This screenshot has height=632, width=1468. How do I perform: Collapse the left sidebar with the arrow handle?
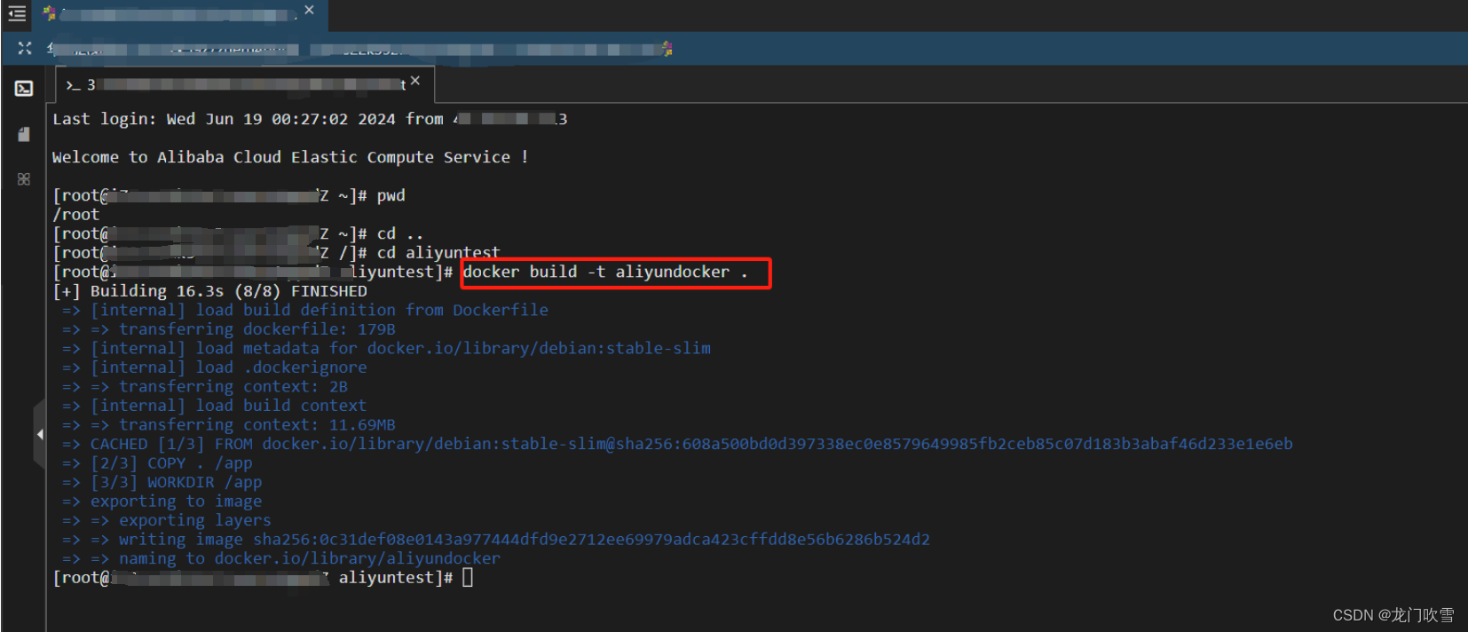40,434
